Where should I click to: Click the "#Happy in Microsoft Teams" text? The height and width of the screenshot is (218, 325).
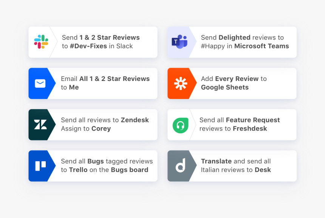(245, 46)
